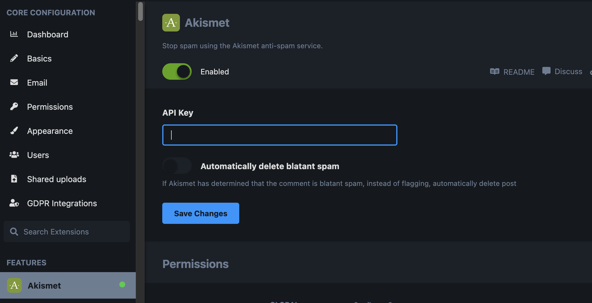Click the Shared uploads file icon
This screenshot has width=592, height=303.
pyautogui.click(x=14, y=179)
